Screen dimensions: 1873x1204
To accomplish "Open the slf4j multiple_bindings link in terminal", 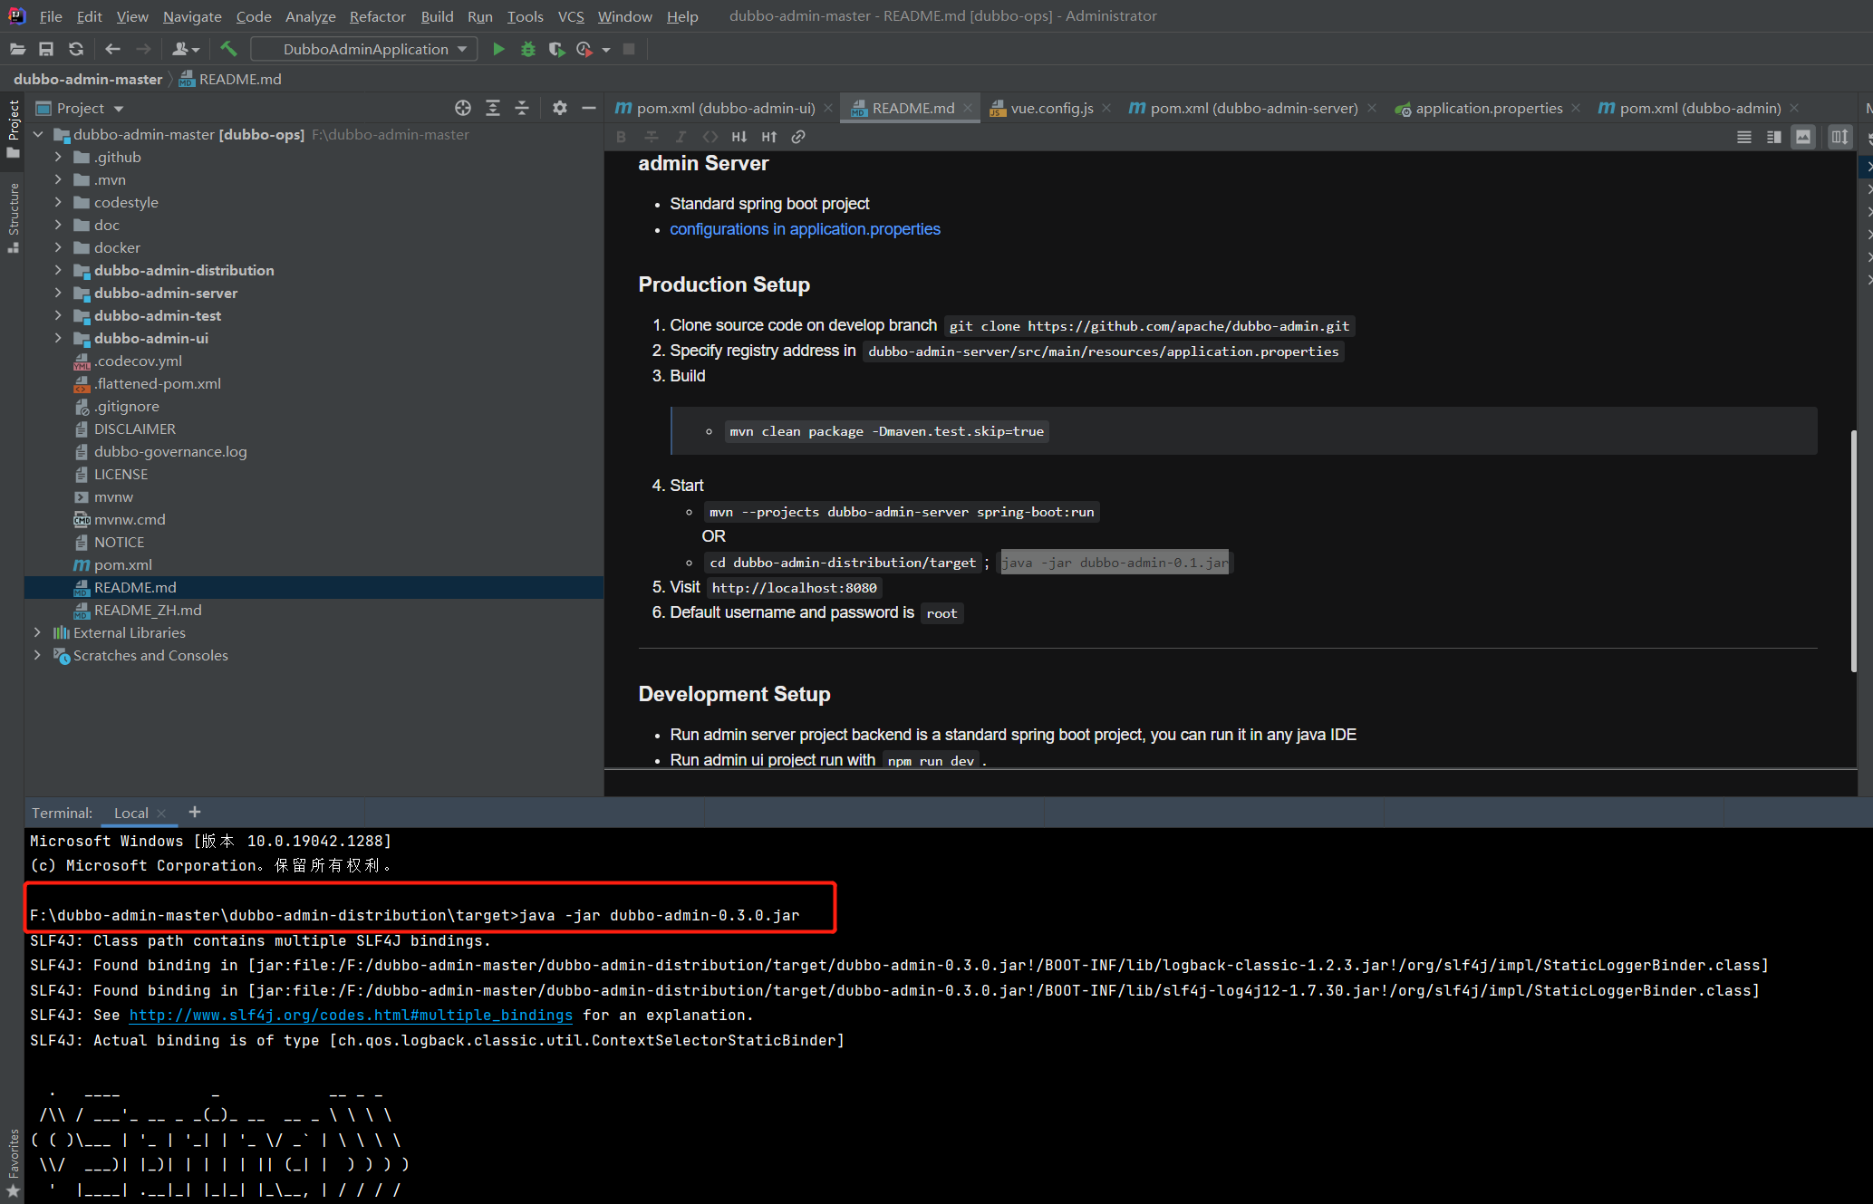I will coord(351,1015).
